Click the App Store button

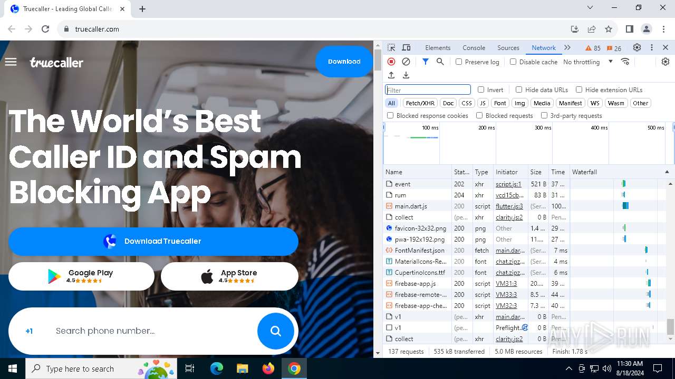[229, 276]
